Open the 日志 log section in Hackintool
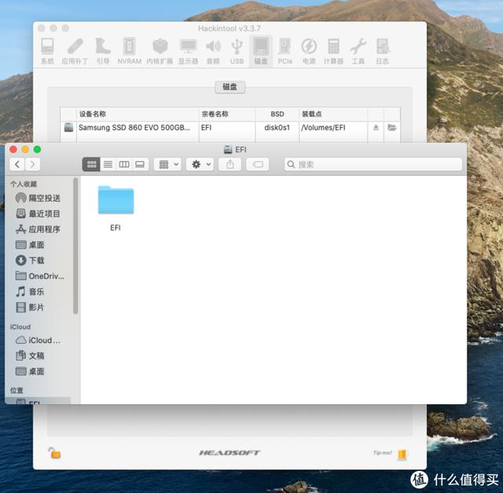Screen dimensions: 503x493 (x=383, y=51)
